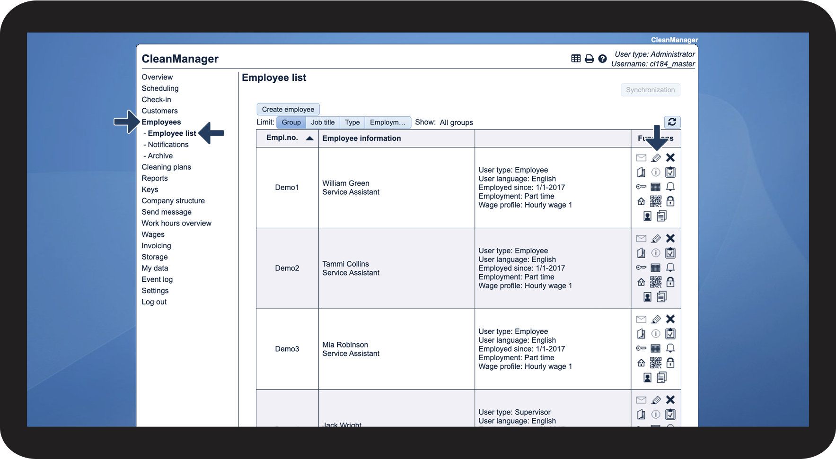836x459 pixels.
Task: Click the table grid icon in header
Action: pyautogui.click(x=576, y=59)
